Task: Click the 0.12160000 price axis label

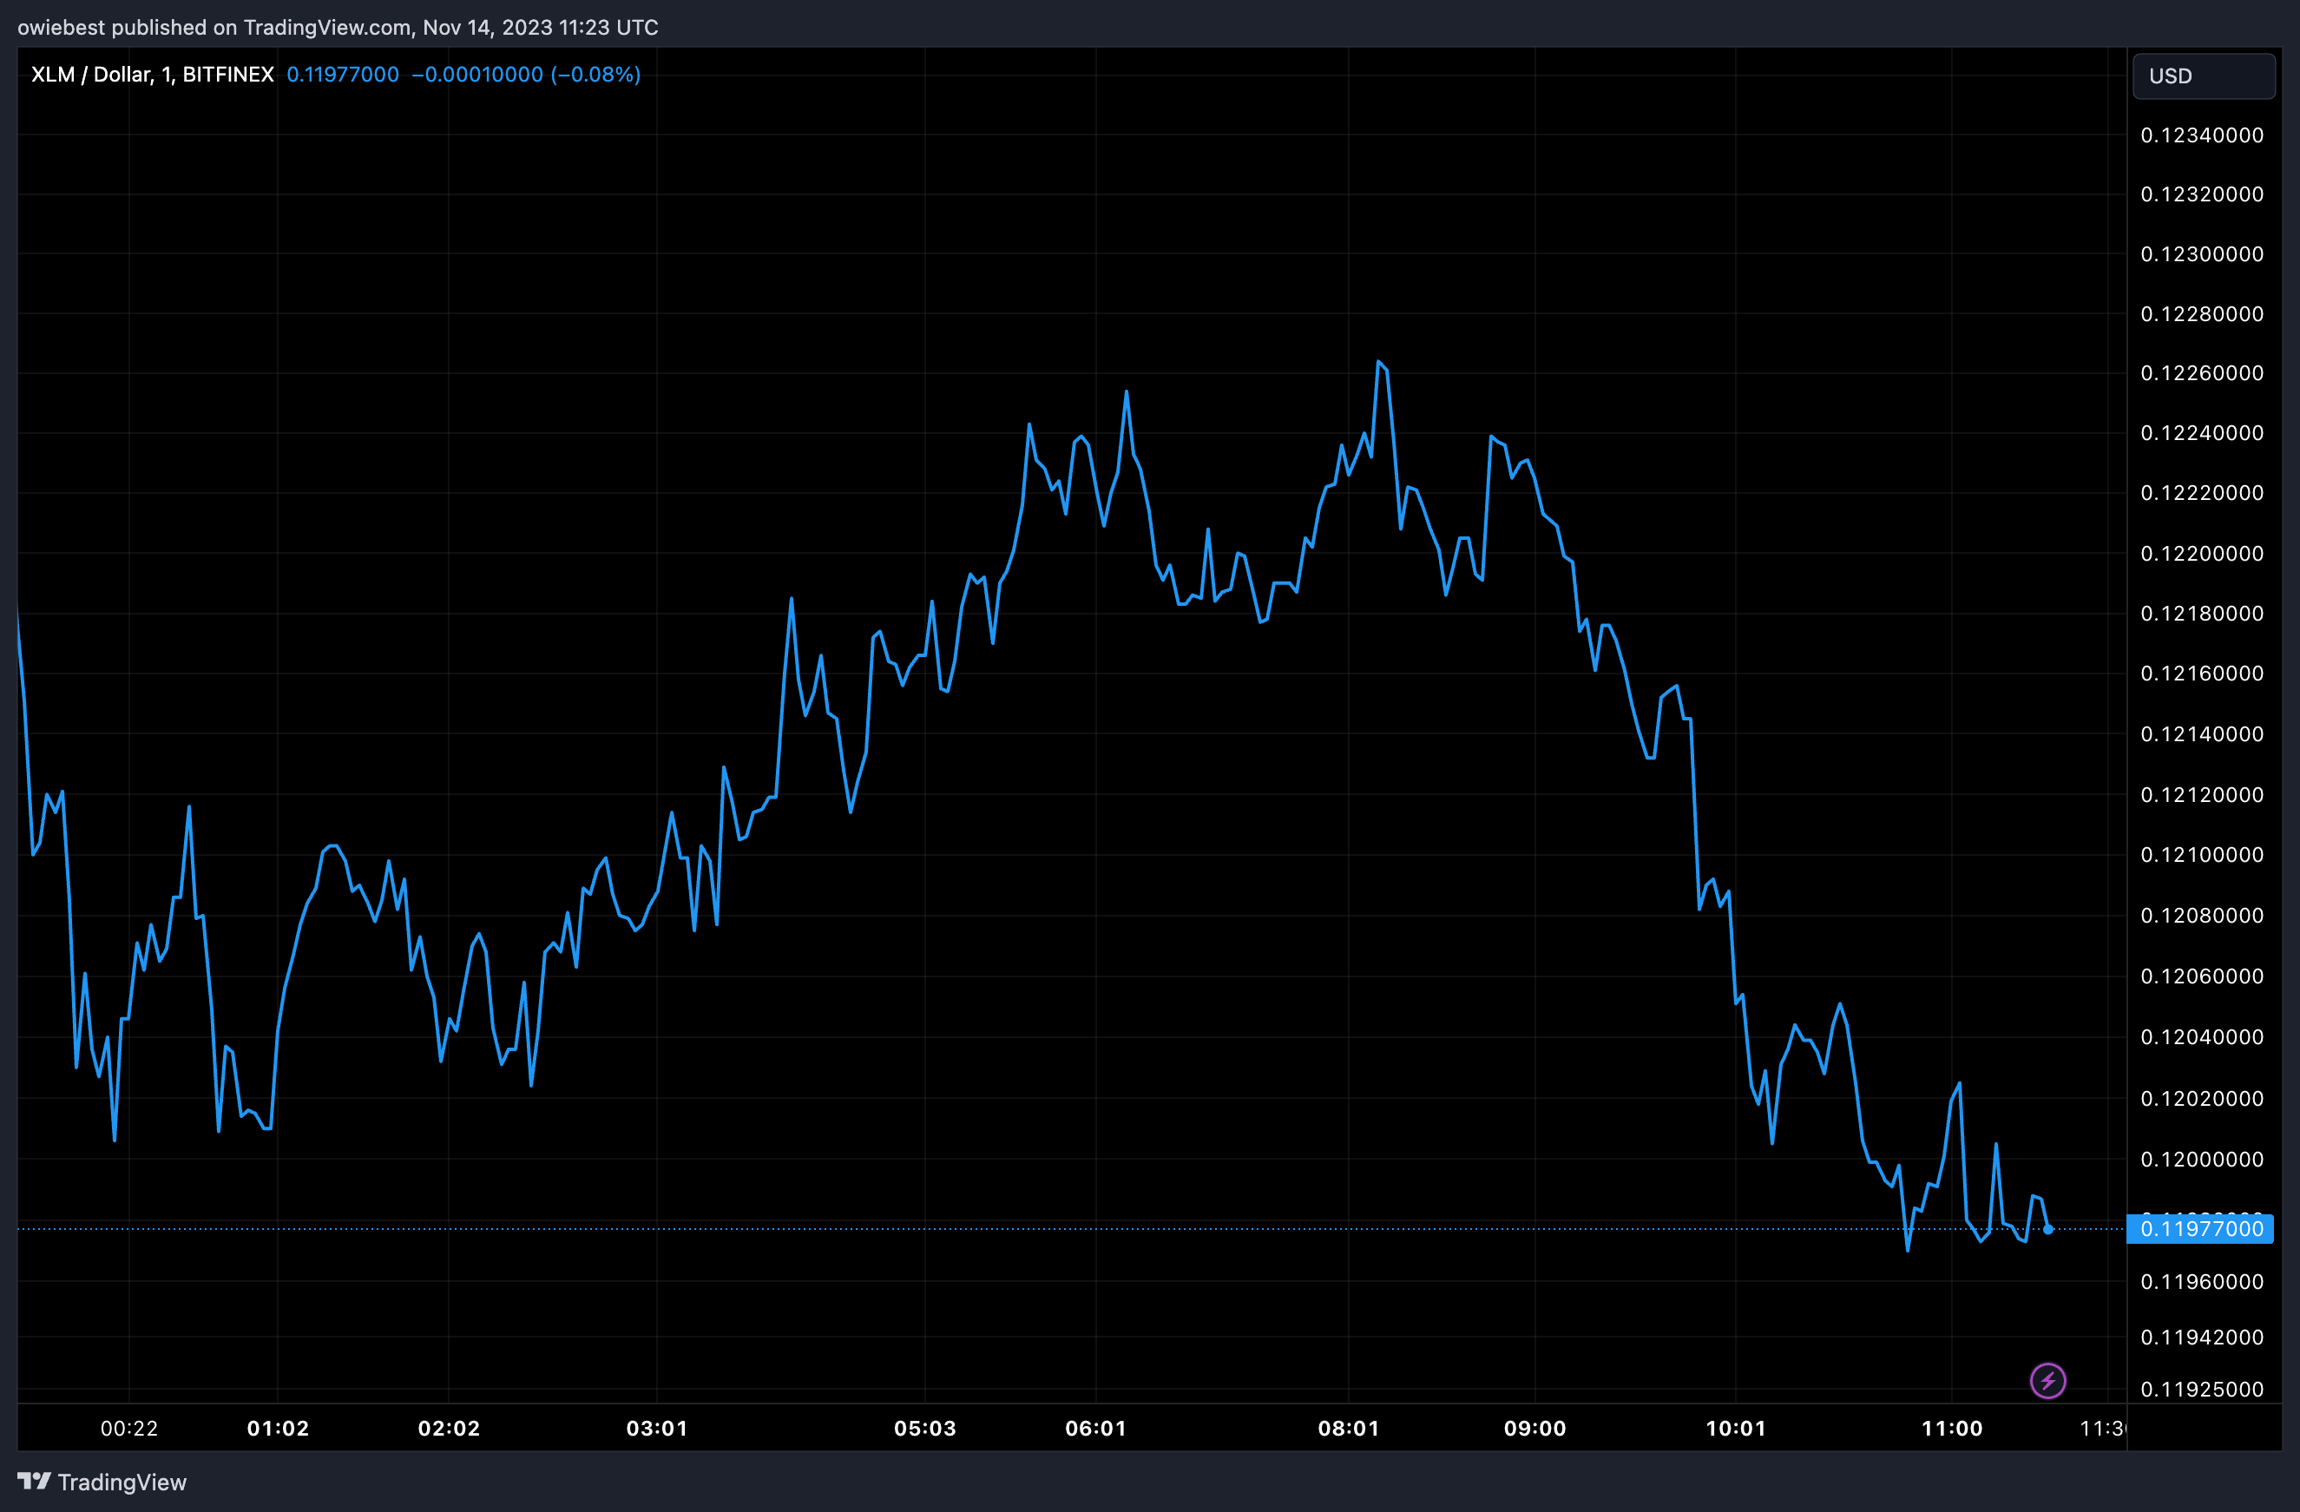Action: point(2203,674)
